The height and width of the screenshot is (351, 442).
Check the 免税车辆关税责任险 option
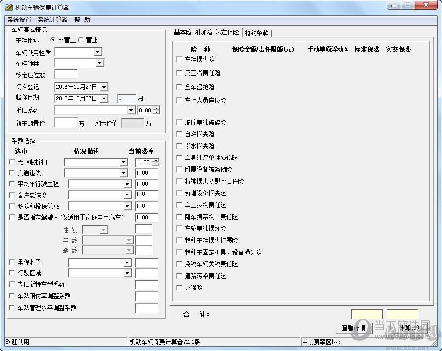pyautogui.click(x=179, y=264)
